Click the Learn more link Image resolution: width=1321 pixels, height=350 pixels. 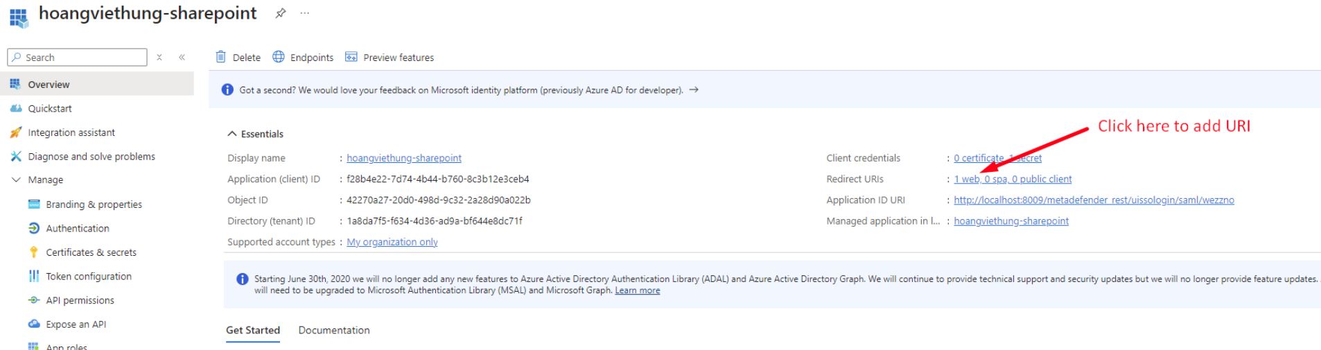(638, 290)
